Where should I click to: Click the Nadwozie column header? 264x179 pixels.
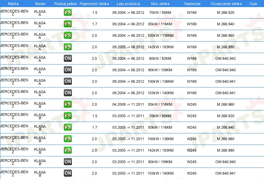click(192, 4)
